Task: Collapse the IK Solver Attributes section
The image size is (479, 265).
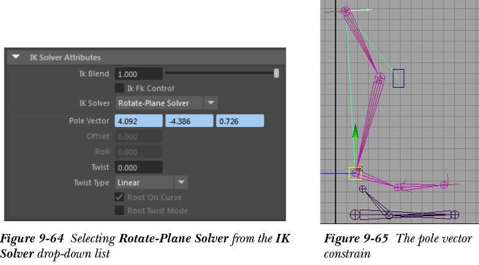Action: tap(17, 57)
